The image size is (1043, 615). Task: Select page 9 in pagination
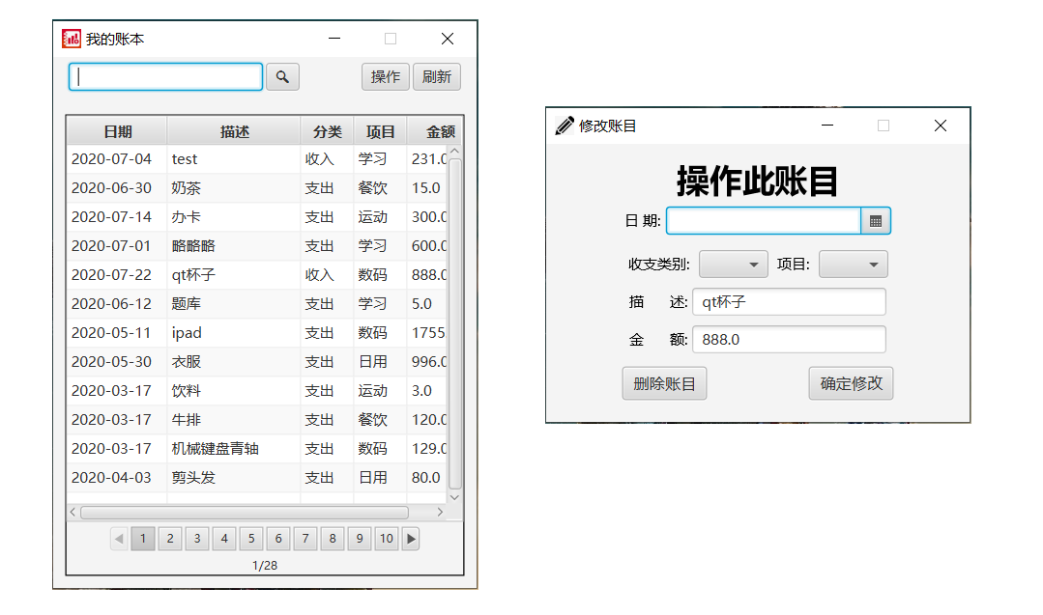(x=360, y=539)
